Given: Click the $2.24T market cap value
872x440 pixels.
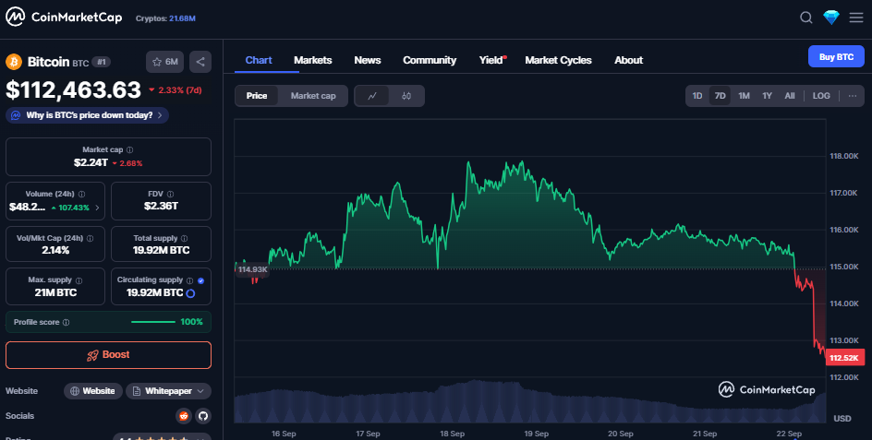Looking at the screenshot, I should 91,162.
